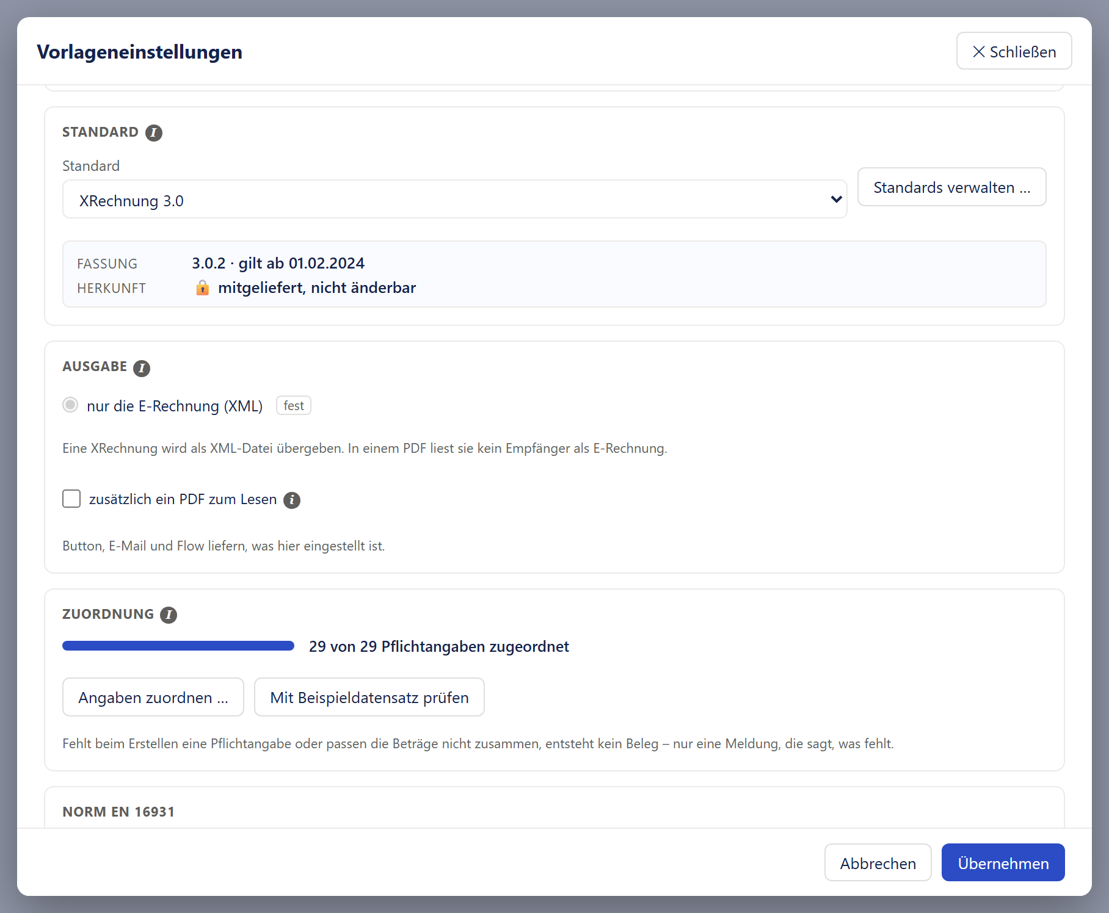Click the 'FASSUNG' label

107,264
